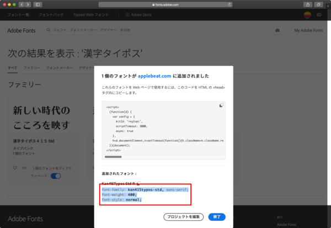
Task: Click the blue 終了 button
Action: tap(217, 217)
